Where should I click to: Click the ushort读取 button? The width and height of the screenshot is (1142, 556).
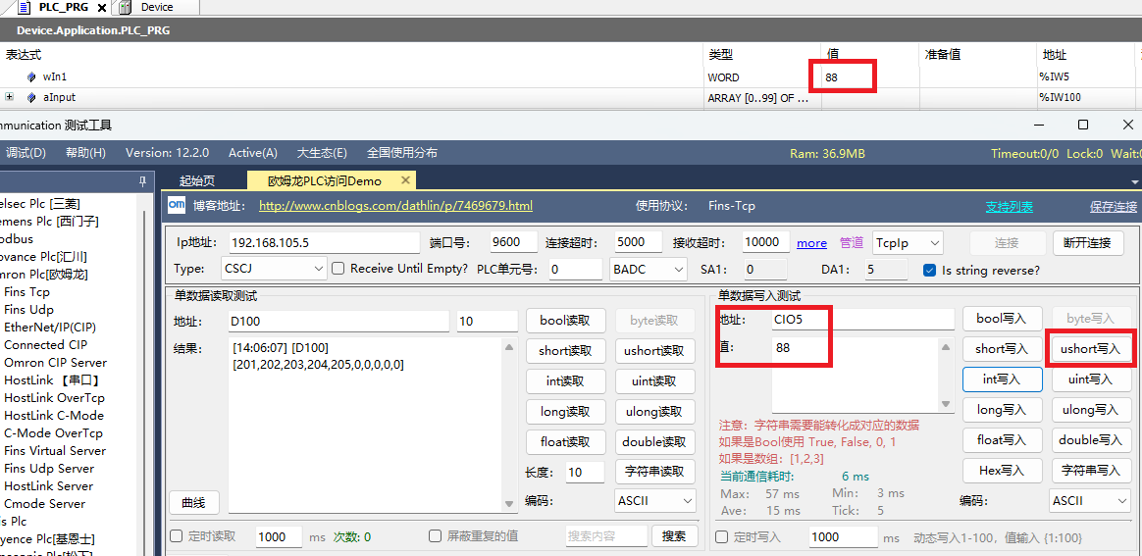click(x=654, y=351)
